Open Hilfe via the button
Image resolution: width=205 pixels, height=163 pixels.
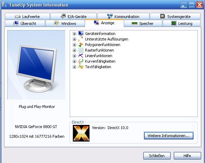(187, 156)
